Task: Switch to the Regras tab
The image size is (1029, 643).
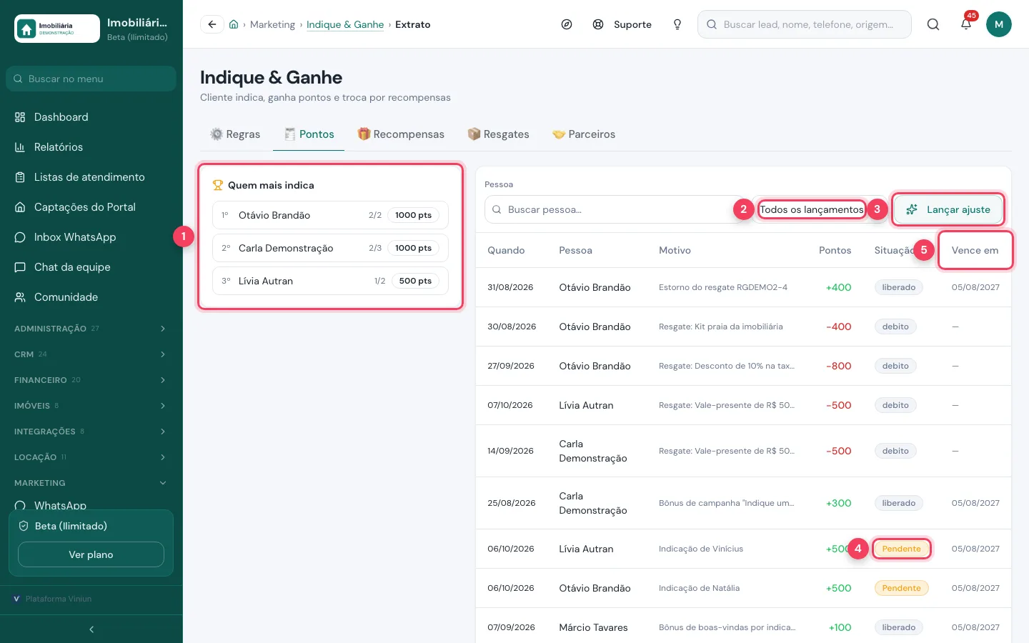Action: [x=235, y=134]
